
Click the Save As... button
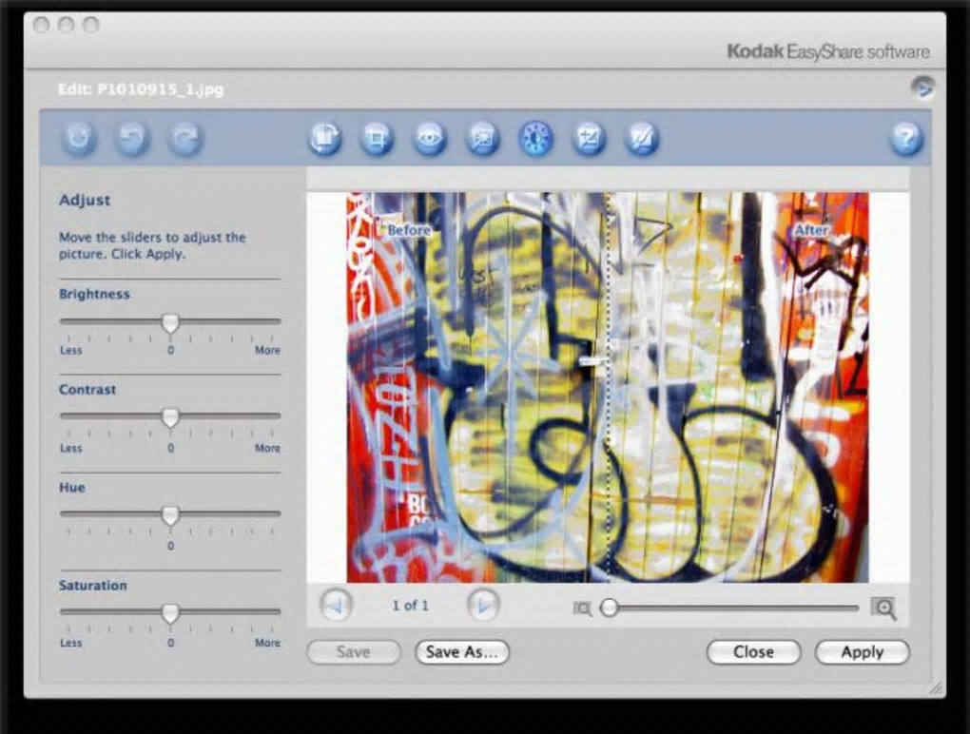(x=462, y=651)
